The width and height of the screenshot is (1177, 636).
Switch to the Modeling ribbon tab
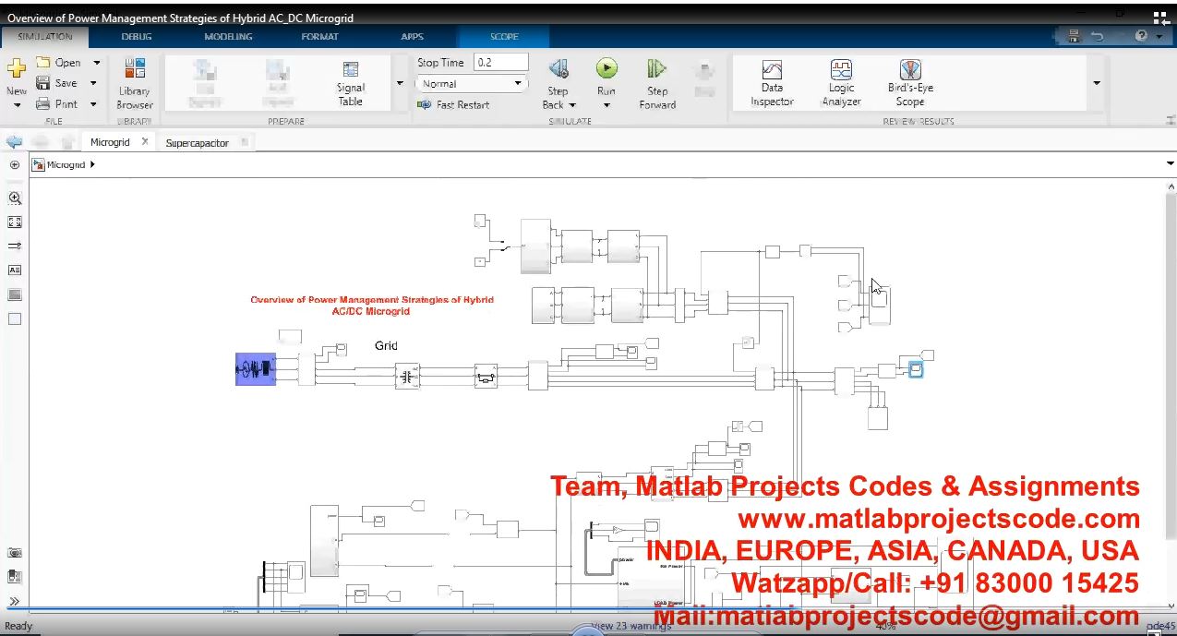pos(228,37)
